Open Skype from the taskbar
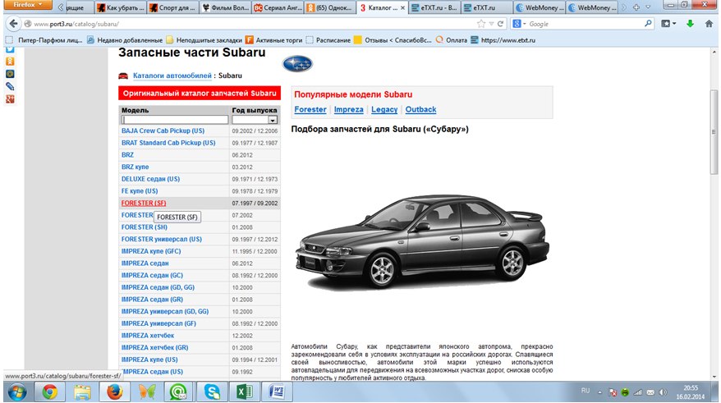The height and width of the screenshot is (403, 721). [212, 392]
